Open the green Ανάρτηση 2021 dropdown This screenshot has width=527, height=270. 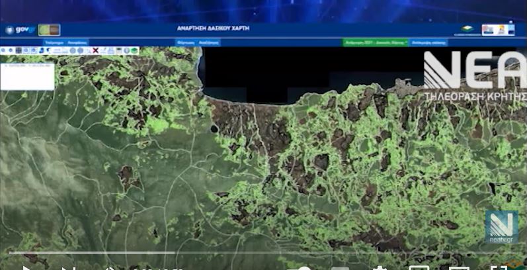[x=376, y=42]
